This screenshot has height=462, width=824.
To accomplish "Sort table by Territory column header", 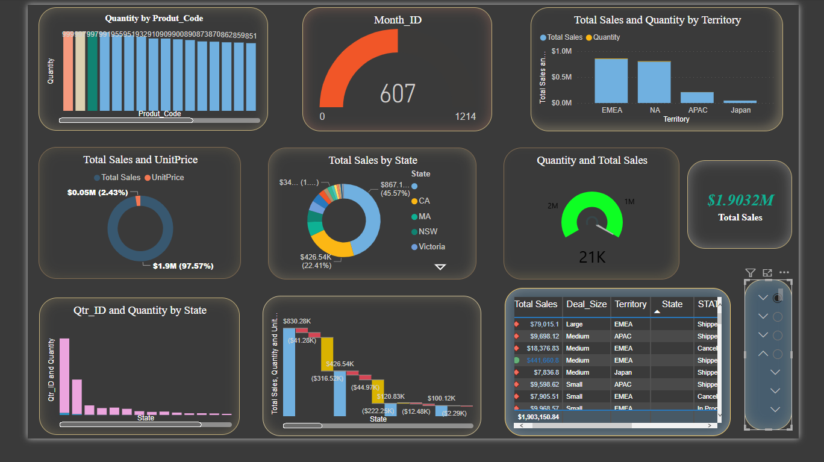I will click(x=631, y=305).
